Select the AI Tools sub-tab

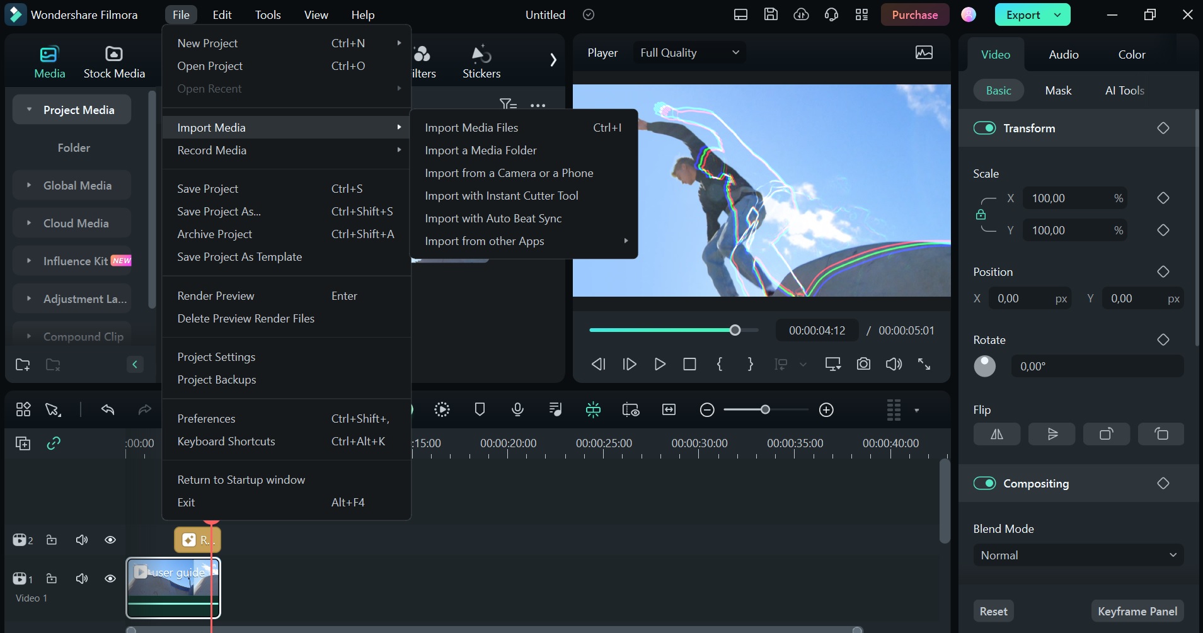click(1125, 91)
